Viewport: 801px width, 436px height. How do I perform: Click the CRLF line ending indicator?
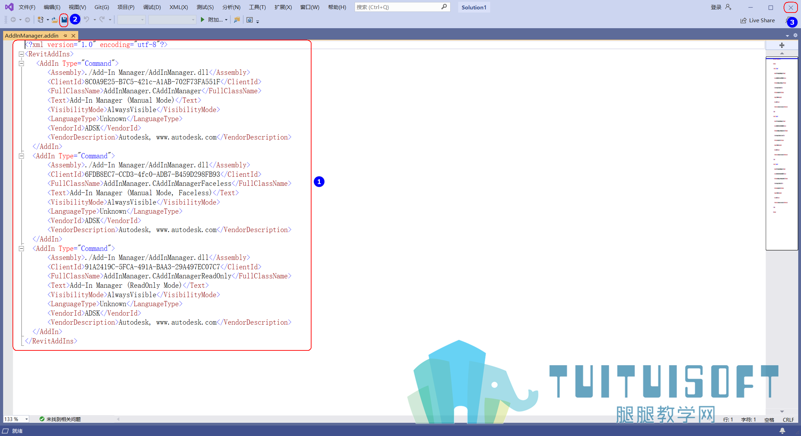pyautogui.click(x=788, y=420)
